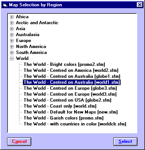This screenshot has height=150, width=145.
Task: Choose Centred on Australia world1.sfm
Action: click(72, 82)
